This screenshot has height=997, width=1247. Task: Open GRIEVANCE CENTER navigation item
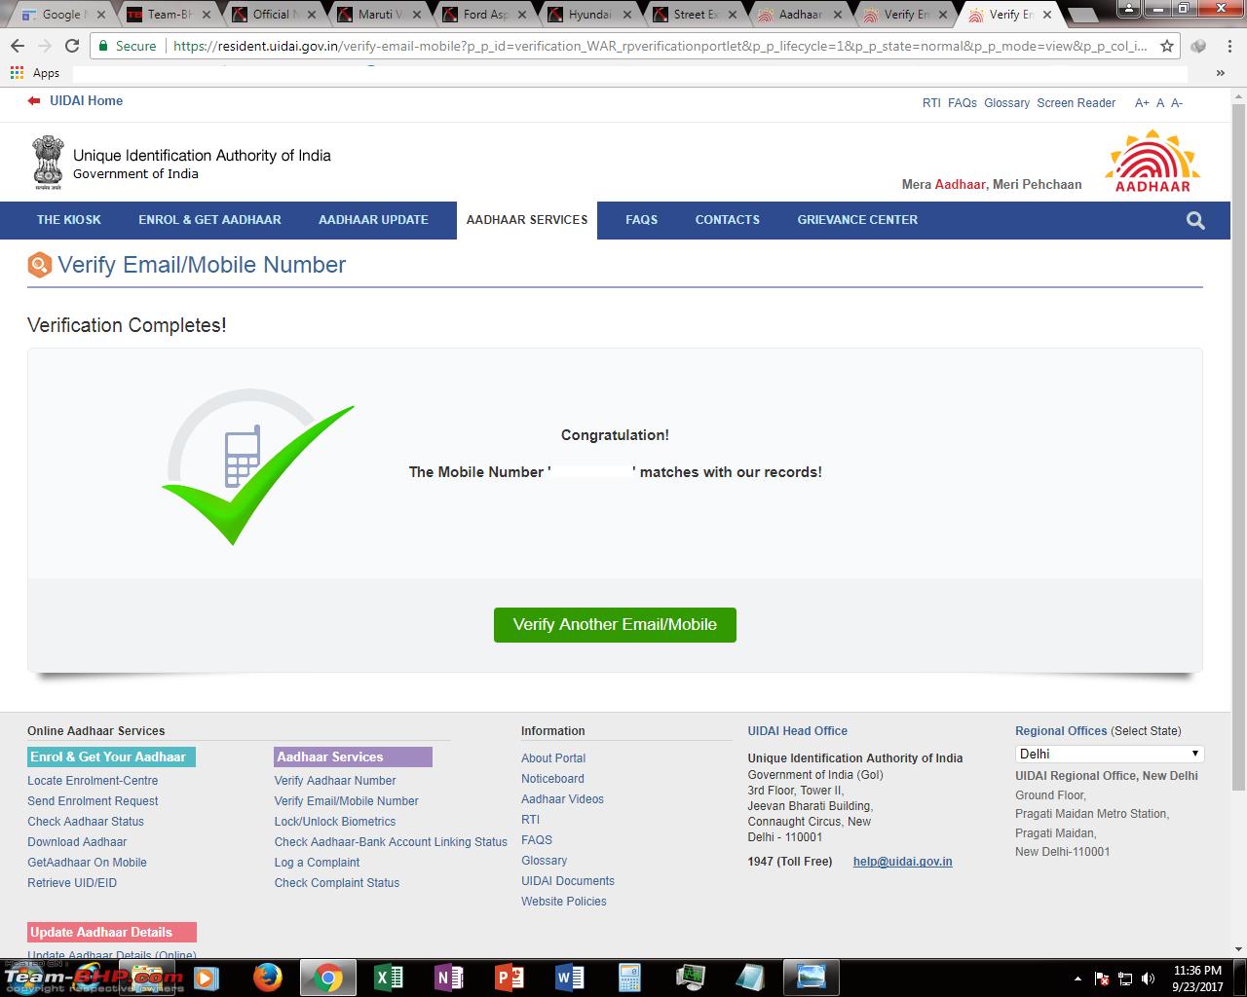click(x=857, y=220)
